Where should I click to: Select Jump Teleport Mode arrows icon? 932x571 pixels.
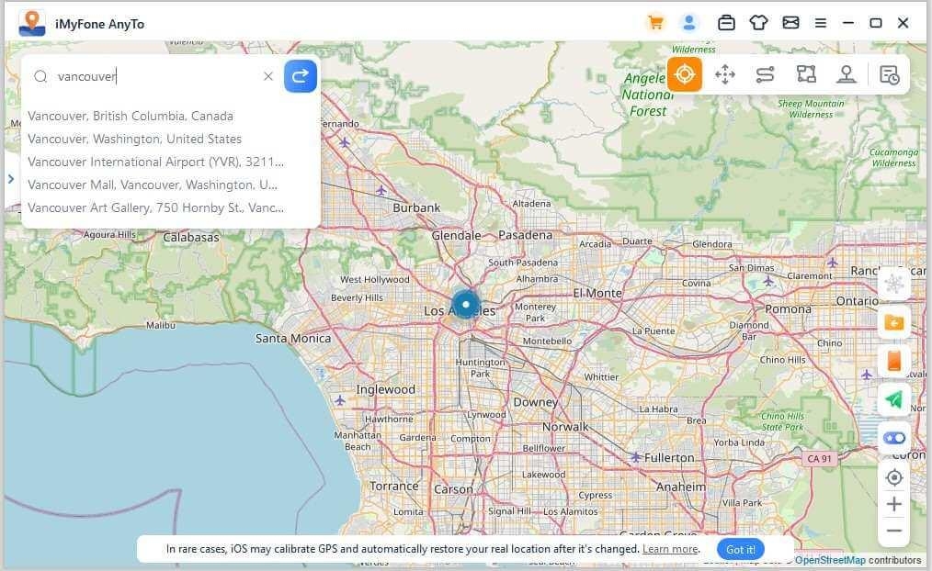click(x=725, y=74)
